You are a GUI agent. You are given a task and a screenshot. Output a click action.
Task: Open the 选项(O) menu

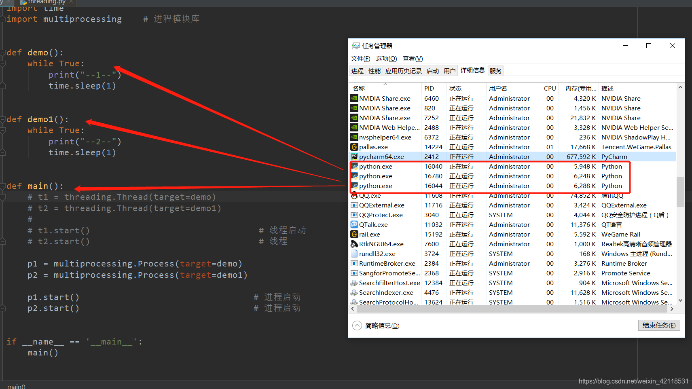tap(386, 59)
